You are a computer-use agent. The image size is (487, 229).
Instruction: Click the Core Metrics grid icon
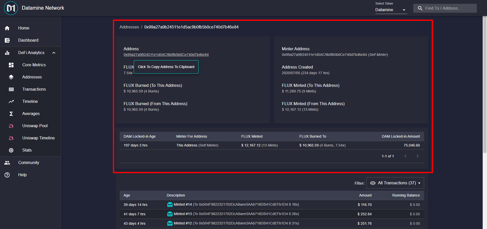pyautogui.click(x=11, y=65)
